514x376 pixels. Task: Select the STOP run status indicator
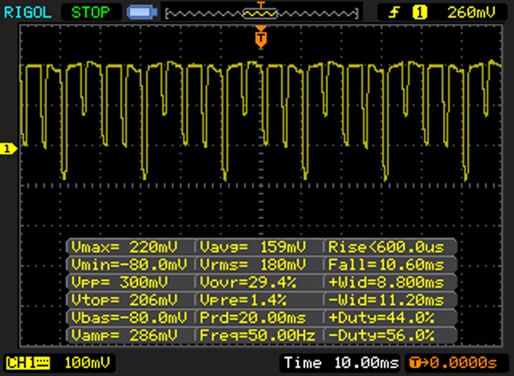coord(91,13)
